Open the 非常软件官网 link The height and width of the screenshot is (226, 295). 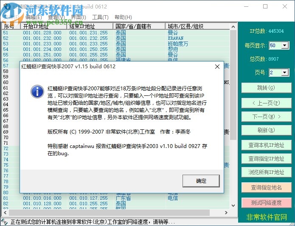tap(267, 218)
